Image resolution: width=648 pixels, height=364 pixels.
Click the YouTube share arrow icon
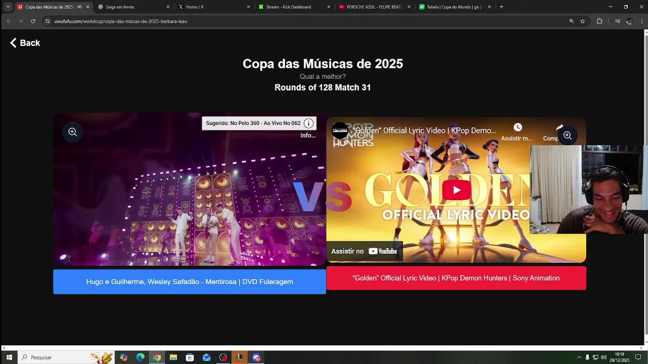[559, 127]
